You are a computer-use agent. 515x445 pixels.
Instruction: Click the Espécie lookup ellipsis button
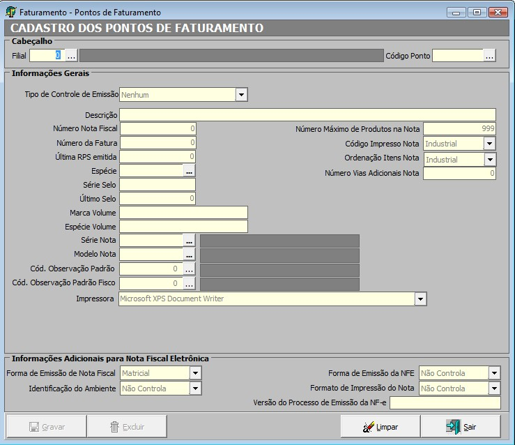[189, 171]
